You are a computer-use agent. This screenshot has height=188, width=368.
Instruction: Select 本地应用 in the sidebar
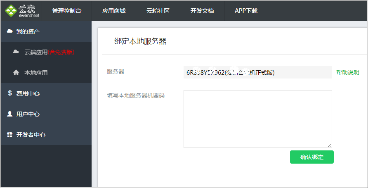pyautogui.click(x=46, y=73)
